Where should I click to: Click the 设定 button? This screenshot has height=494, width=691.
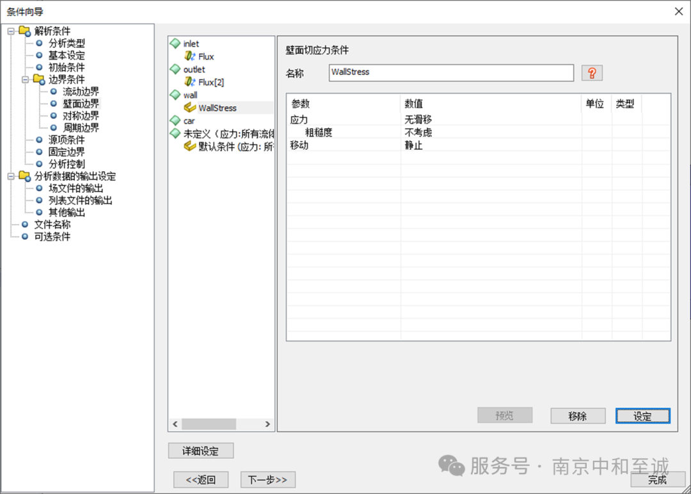pyautogui.click(x=642, y=416)
